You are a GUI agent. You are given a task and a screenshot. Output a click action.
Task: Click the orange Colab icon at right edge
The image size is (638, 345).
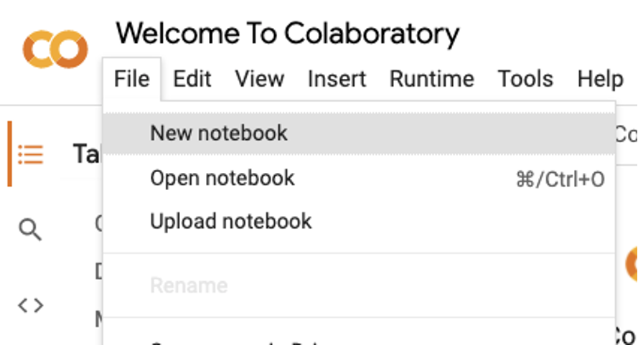[632, 265]
